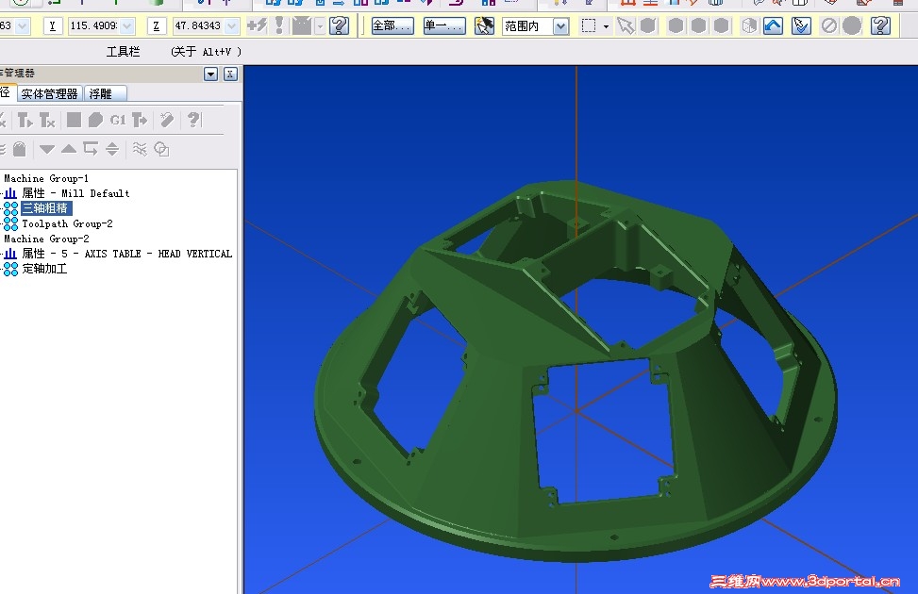Open AutoCursor ribbon help question icon

[x=339, y=25]
